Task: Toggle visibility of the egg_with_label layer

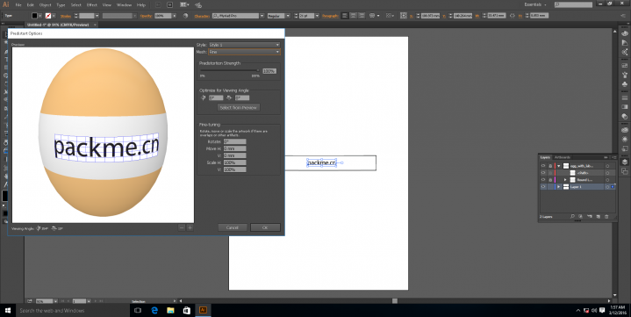Action: coord(543,166)
